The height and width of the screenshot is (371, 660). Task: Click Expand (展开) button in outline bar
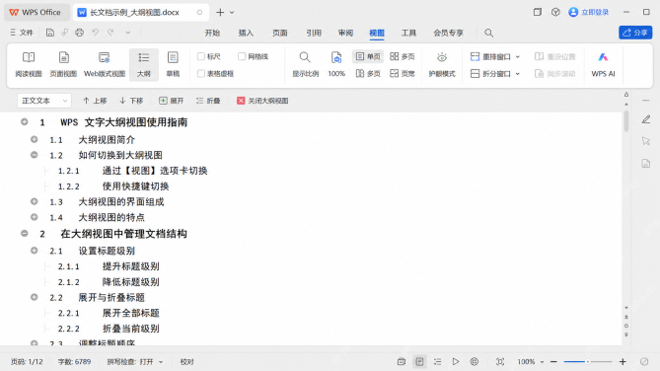click(x=172, y=101)
